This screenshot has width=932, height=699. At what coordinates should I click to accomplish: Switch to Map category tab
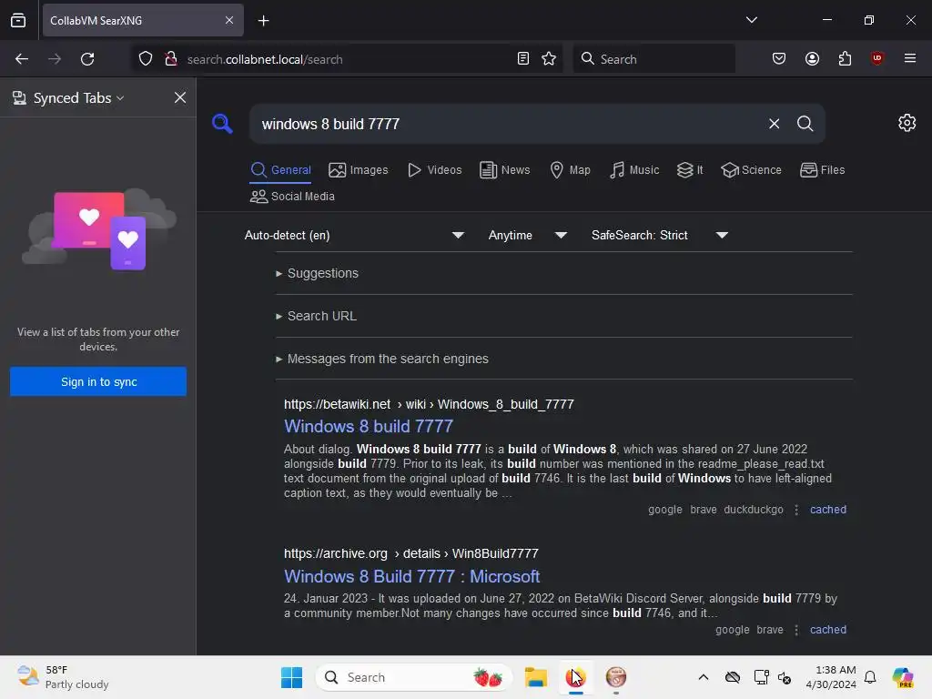(x=570, y=170)
